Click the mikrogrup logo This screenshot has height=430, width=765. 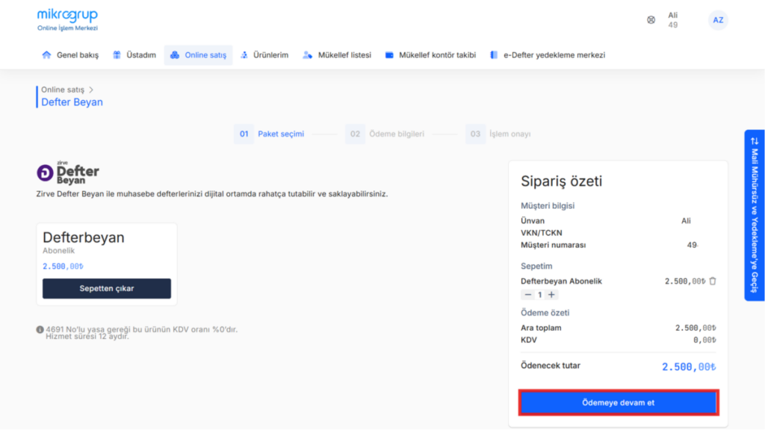pos(67,20)
